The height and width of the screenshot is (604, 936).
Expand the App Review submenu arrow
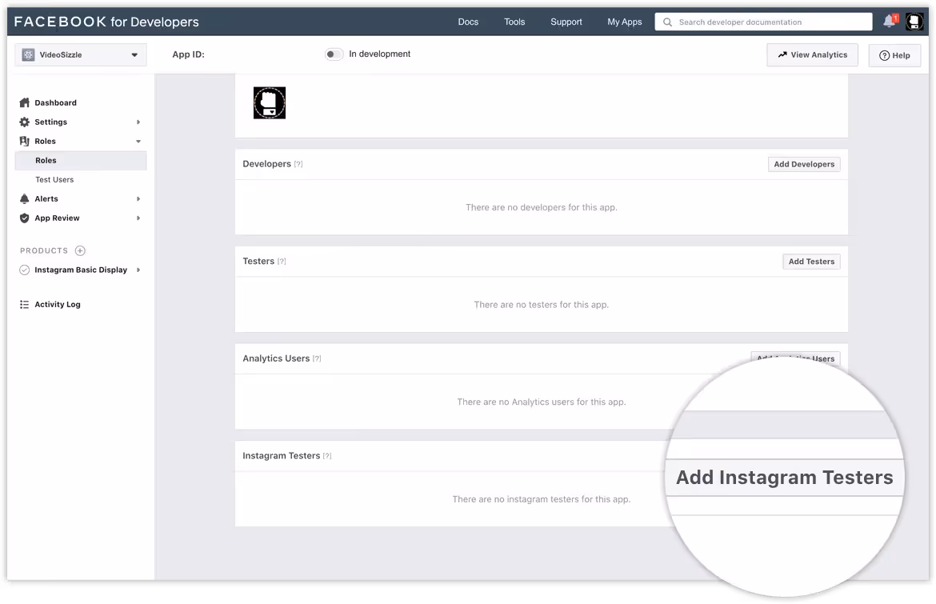(x=138, y=218)
